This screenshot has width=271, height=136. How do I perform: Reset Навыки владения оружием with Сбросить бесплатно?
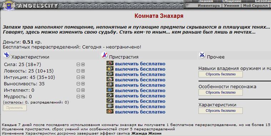221,74
